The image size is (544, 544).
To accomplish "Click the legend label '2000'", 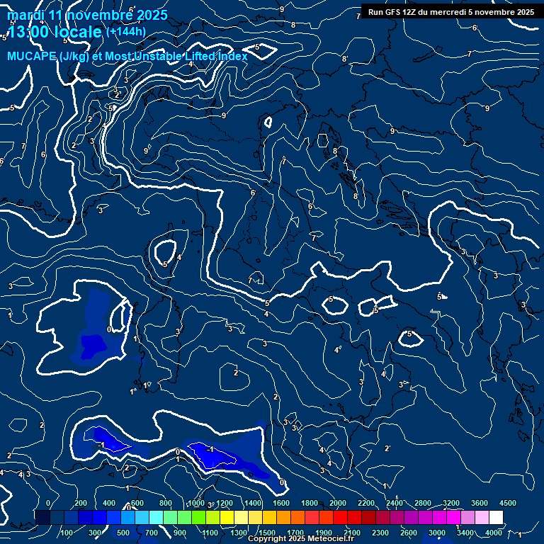I will click(x=338, y=503).
